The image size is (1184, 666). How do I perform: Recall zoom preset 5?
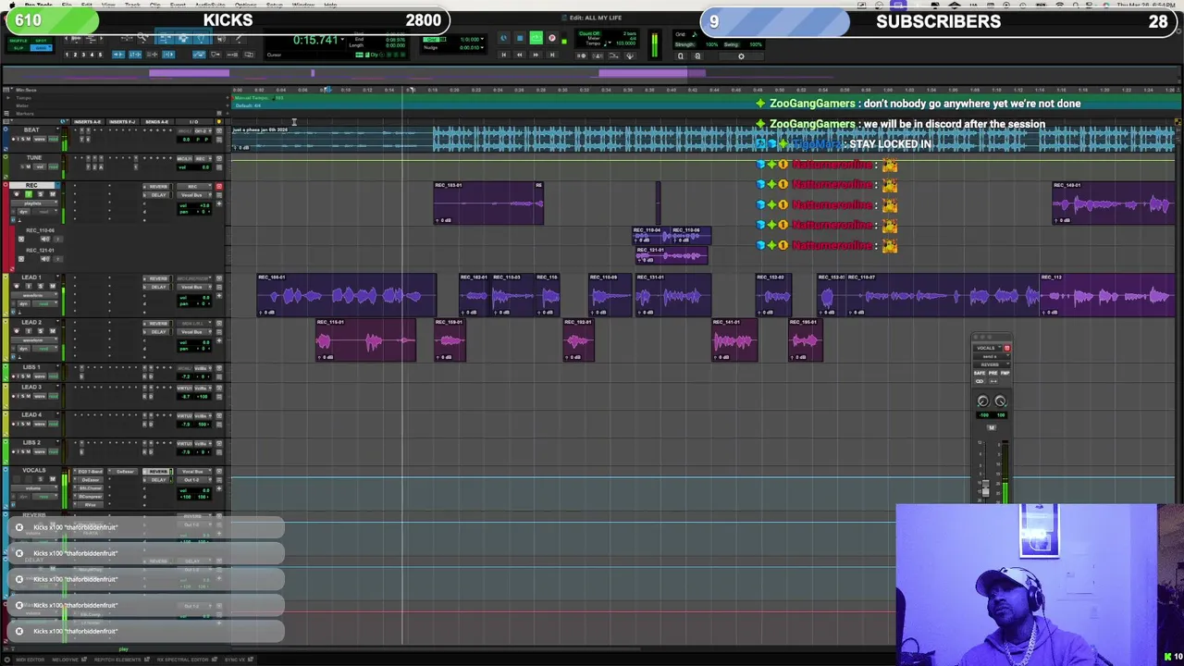point(100,55)
